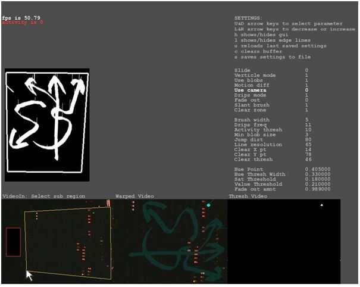Click the 'Brush width' setting label
The width and height of the screenshot is (360, 287).
point(252,120)
